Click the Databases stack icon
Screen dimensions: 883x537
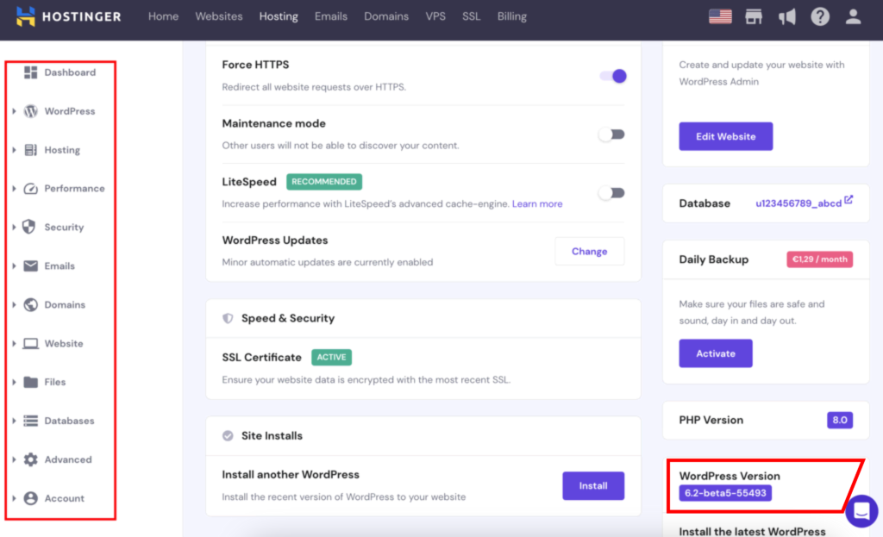[30, 421]
